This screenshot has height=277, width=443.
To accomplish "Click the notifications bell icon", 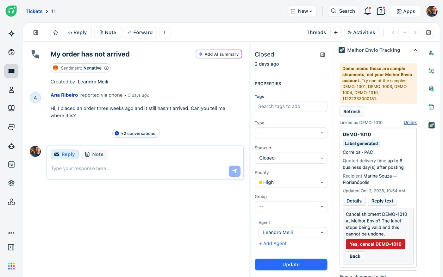I will point(367,11).
